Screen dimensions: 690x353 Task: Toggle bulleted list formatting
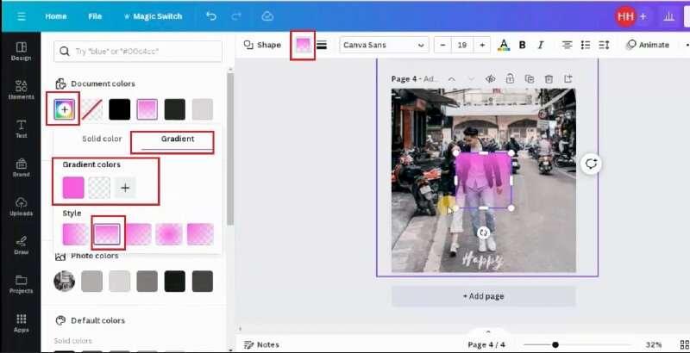(586, 45)
